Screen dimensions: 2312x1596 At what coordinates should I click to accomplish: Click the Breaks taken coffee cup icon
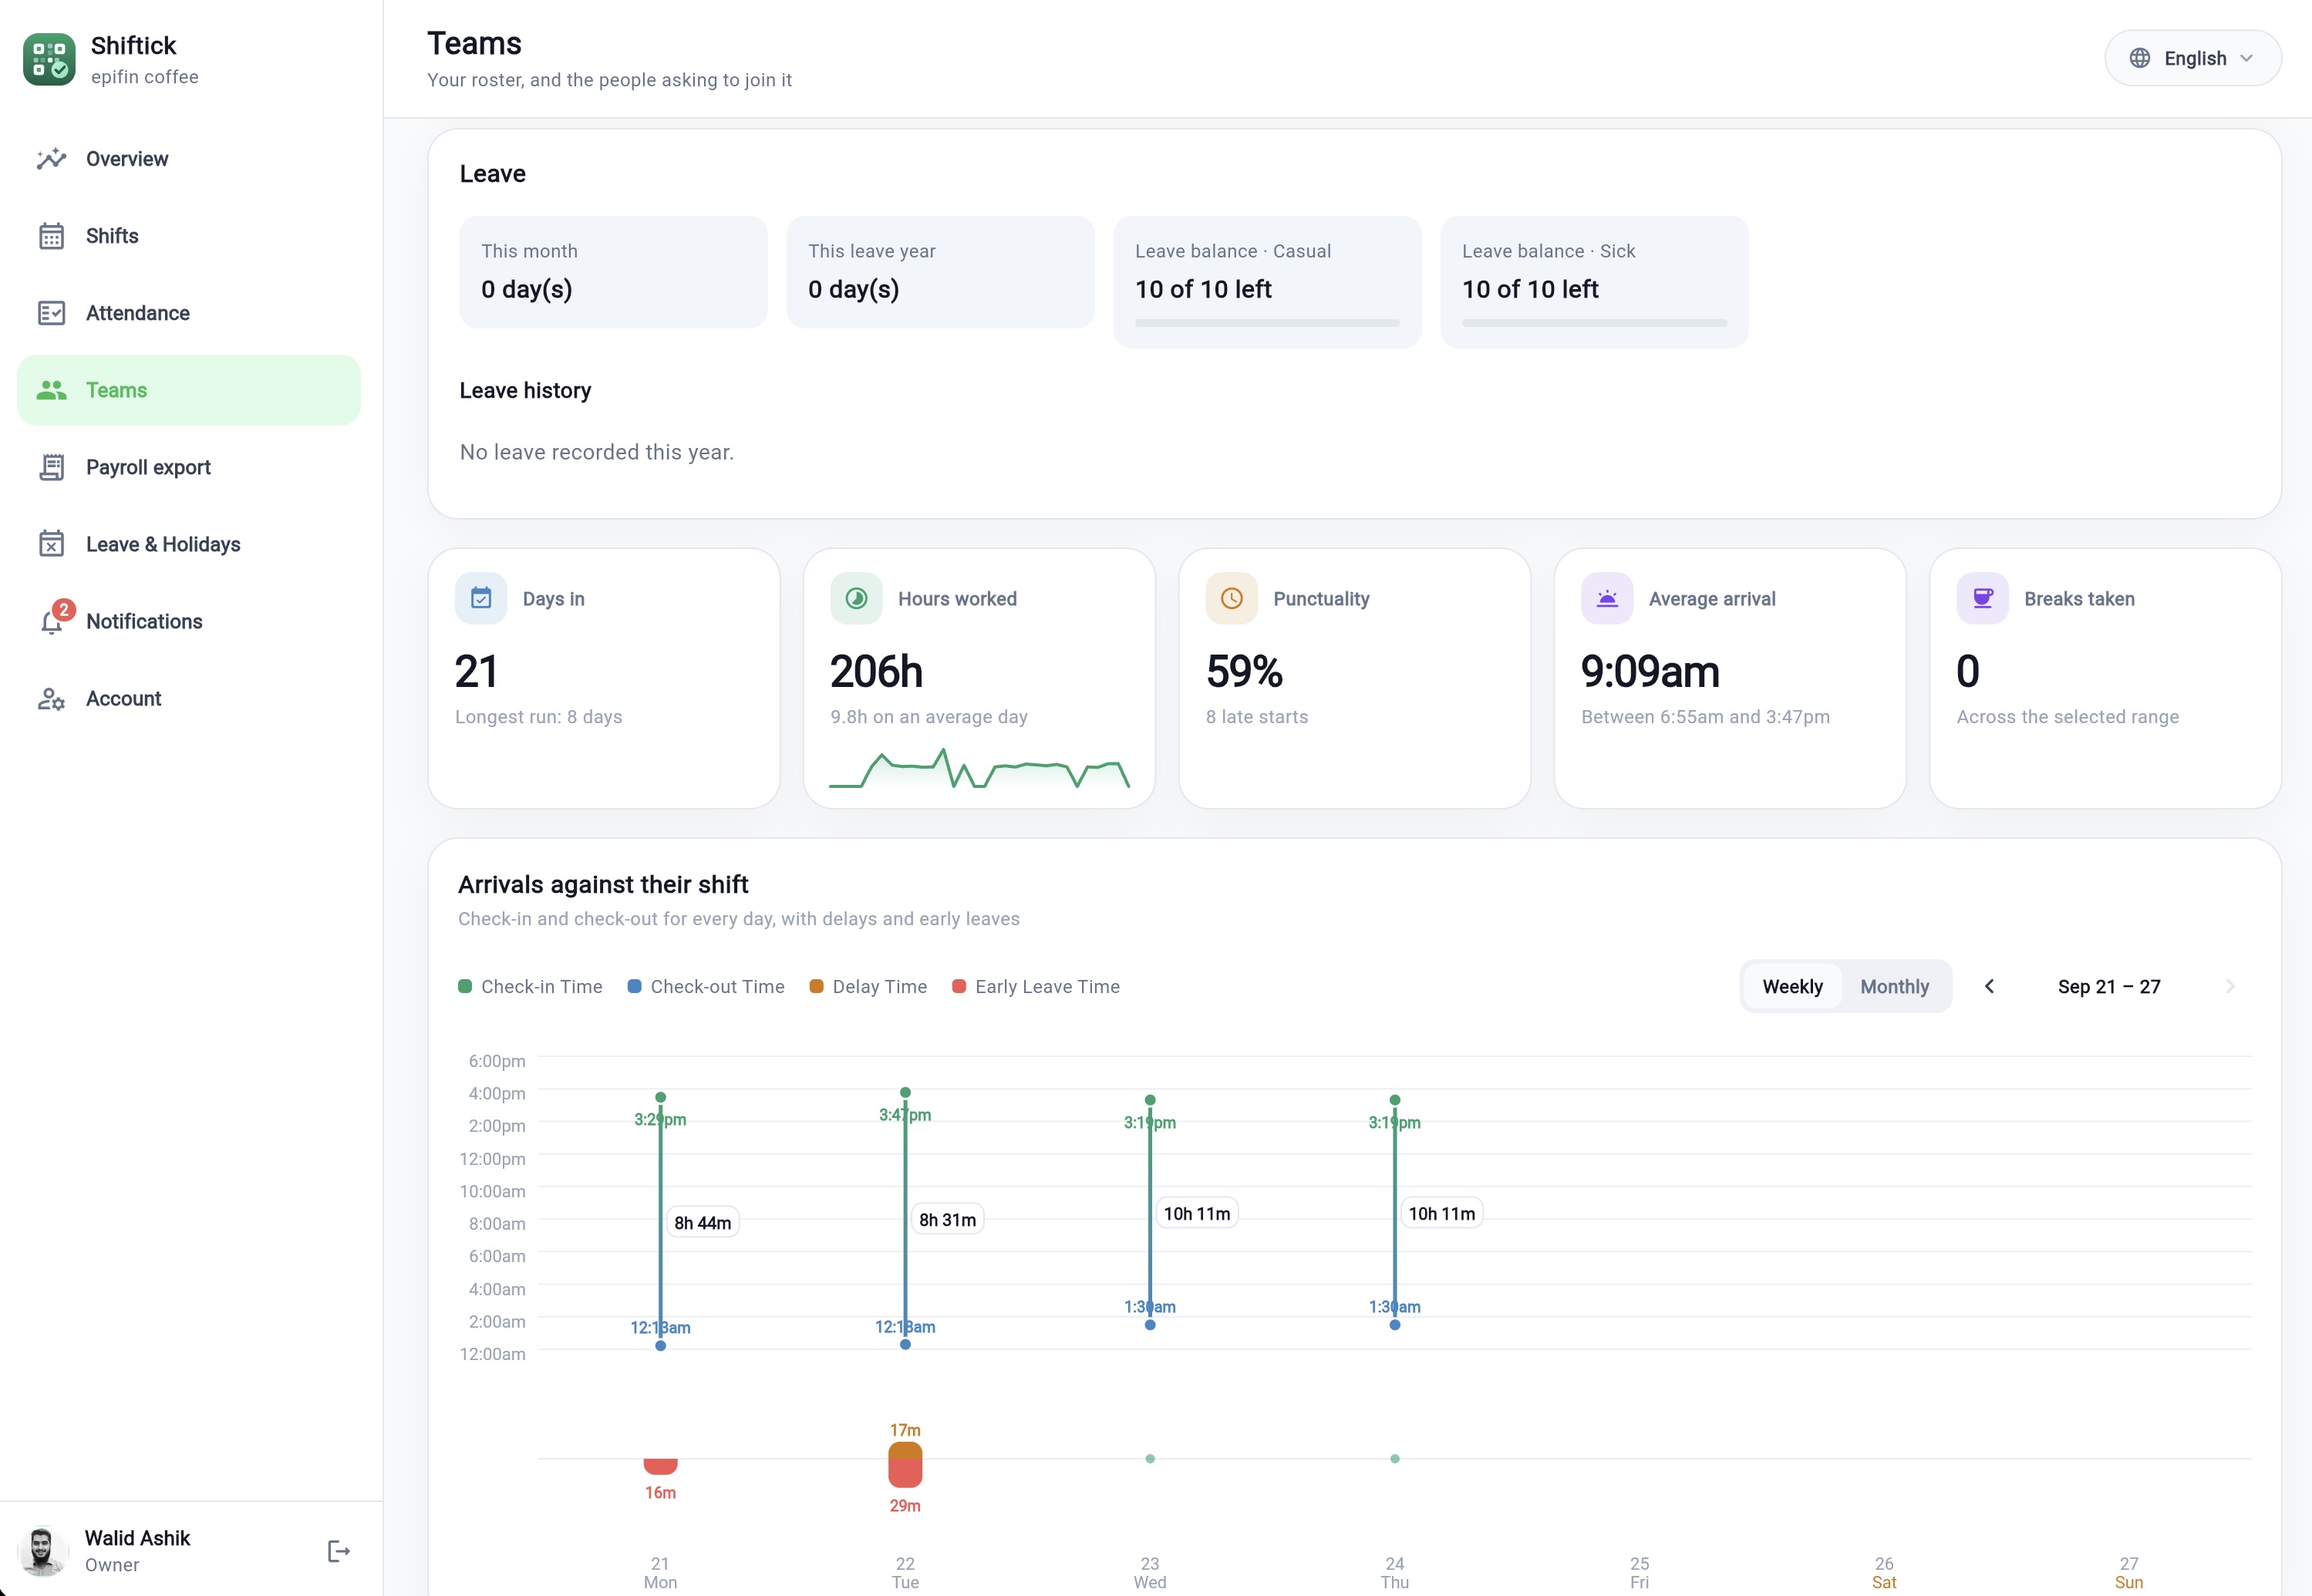click(x=1982, y=598)
